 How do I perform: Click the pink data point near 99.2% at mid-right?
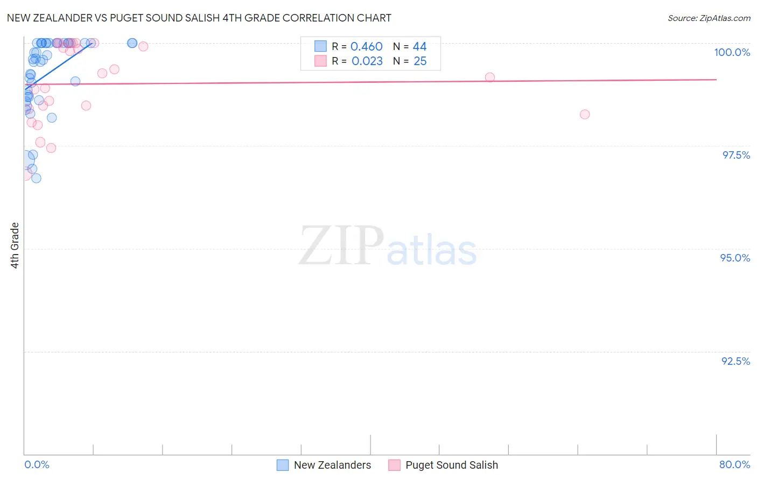click(x=490, y=77)
